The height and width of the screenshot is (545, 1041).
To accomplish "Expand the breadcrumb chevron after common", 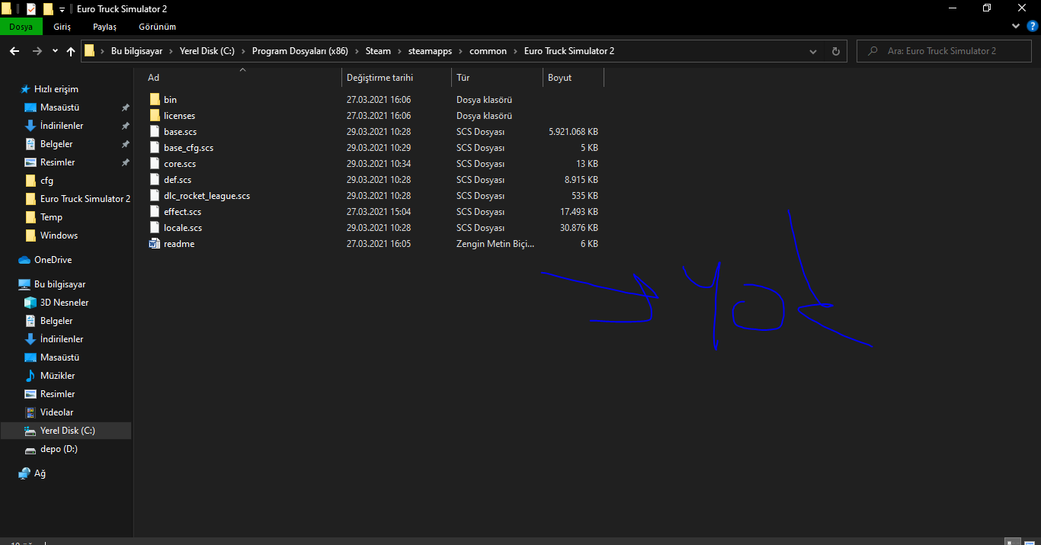I will pos(514,51).
